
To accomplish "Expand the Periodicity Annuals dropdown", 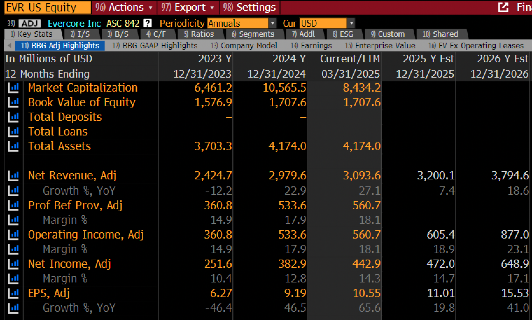I will coord(241,24).
